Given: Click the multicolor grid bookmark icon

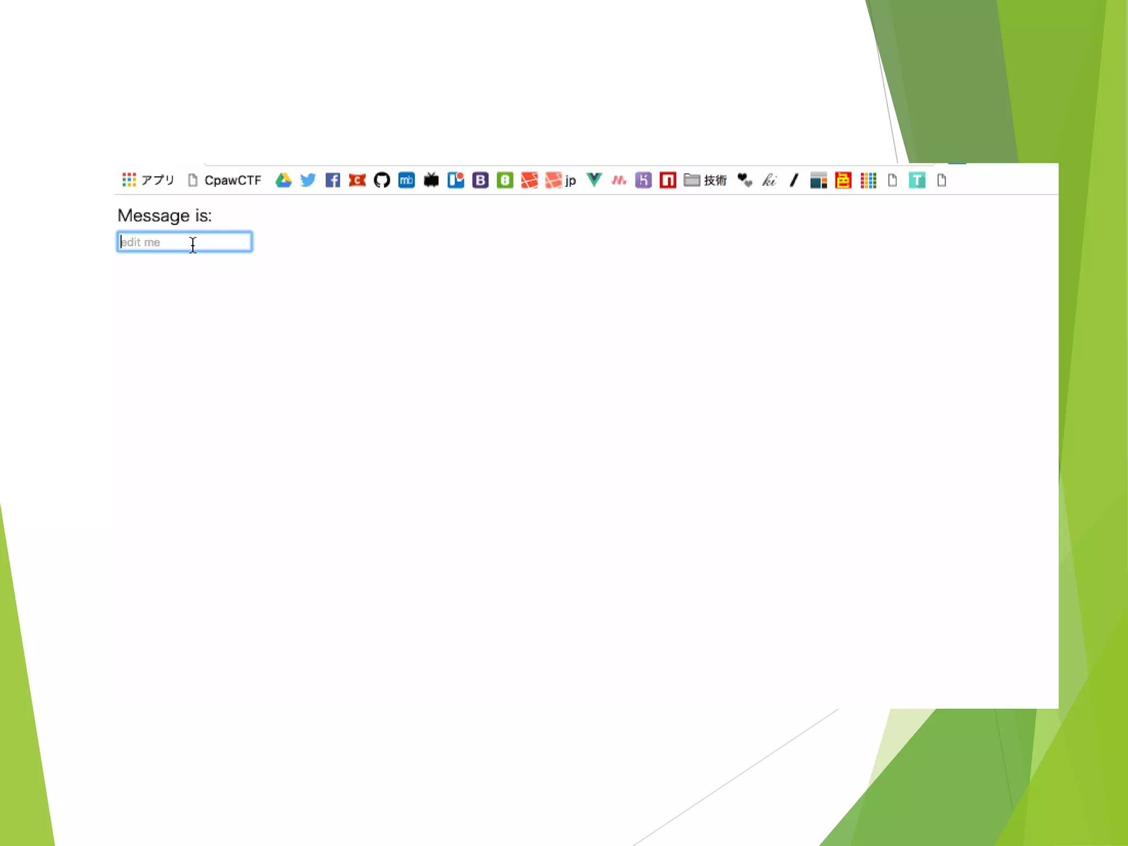Looking at the screenshot, I should coord(868,180).
